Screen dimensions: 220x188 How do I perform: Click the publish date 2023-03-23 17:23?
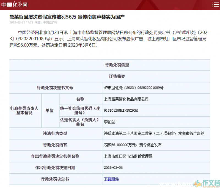[21, 23]
